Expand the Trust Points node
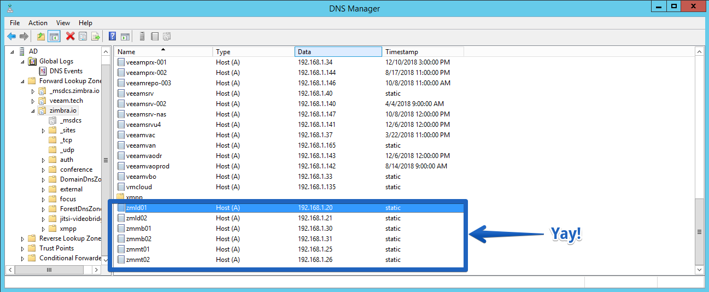 (22, 248)
